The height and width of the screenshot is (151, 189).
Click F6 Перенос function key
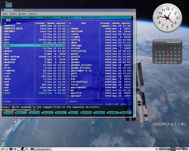[74, 113]
